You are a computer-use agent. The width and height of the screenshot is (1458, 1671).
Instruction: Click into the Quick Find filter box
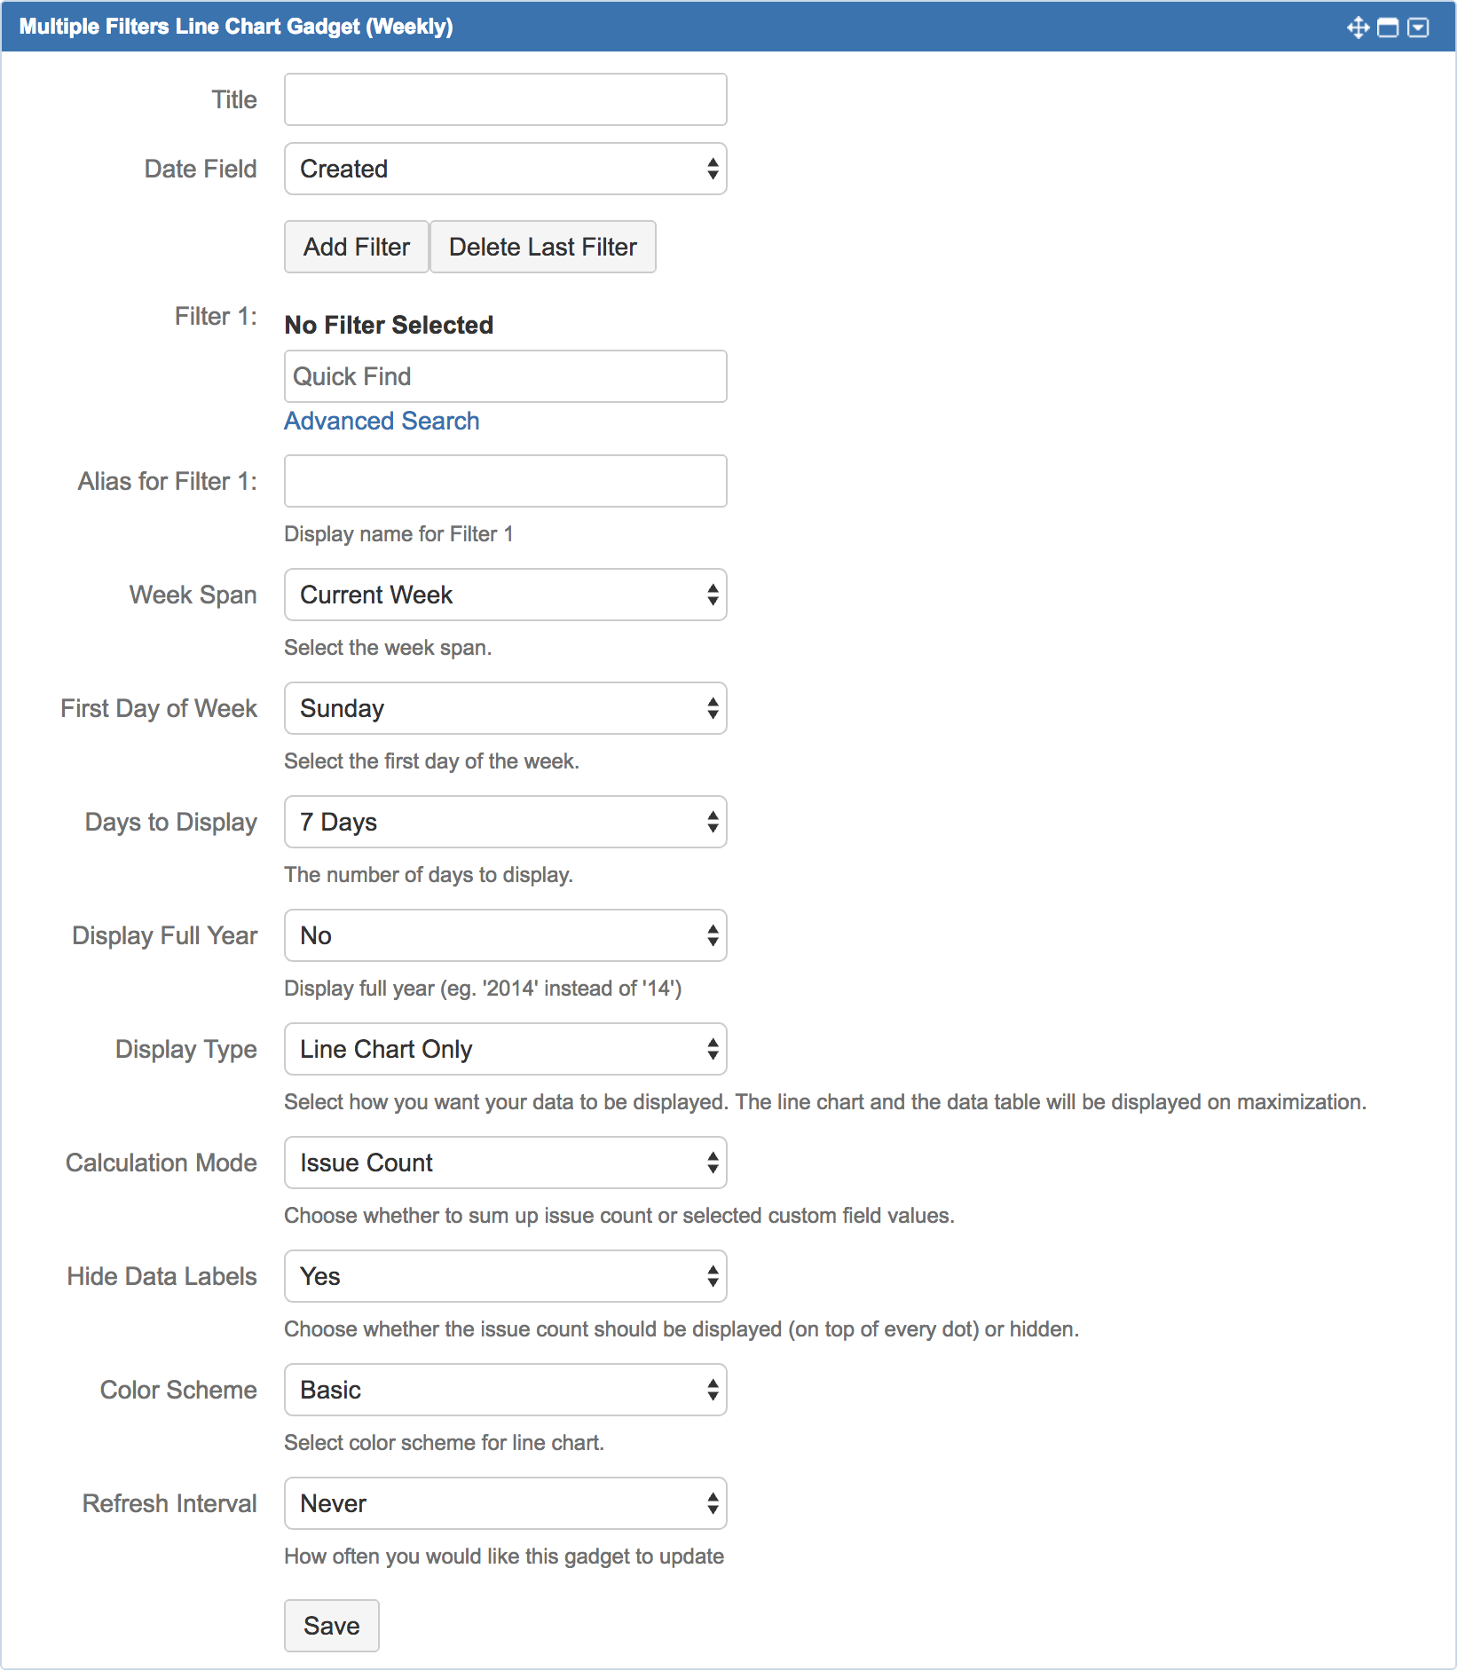pos(505,376)
